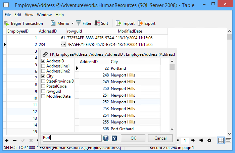Go to the next page arrow

click(193, 140)
